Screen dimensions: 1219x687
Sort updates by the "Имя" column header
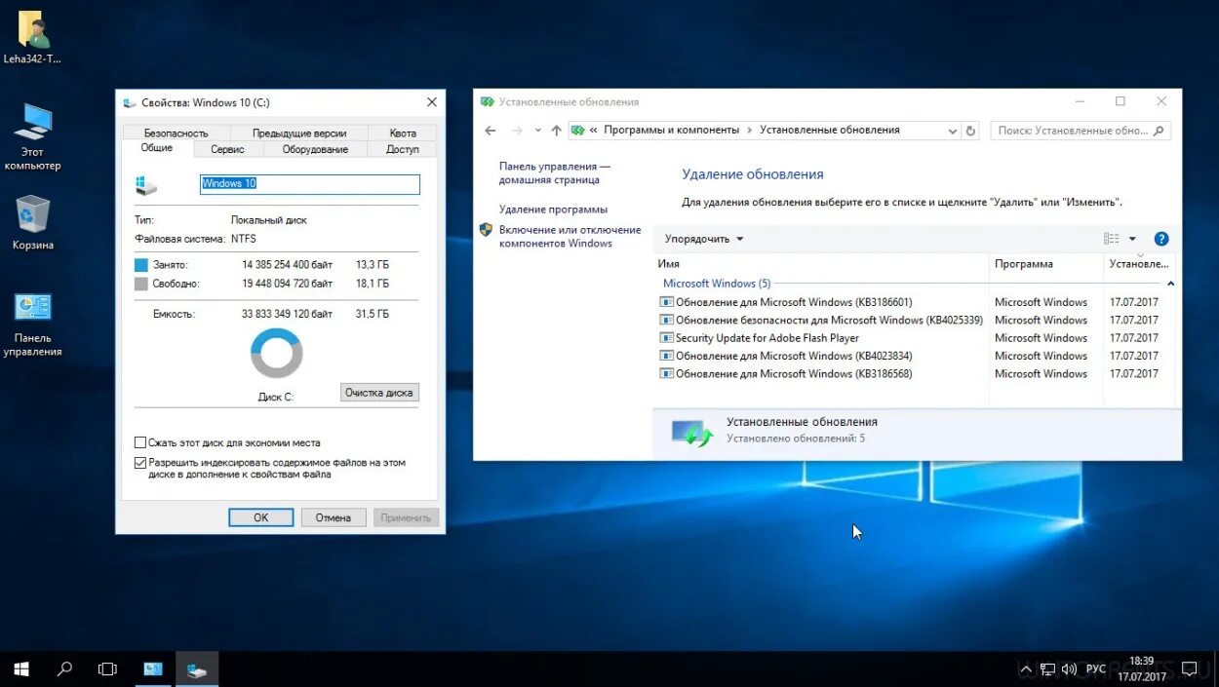pos(821,264)
